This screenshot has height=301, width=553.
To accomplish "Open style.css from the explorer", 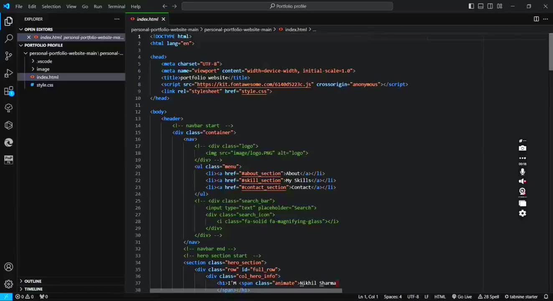I will coord(45,85).
